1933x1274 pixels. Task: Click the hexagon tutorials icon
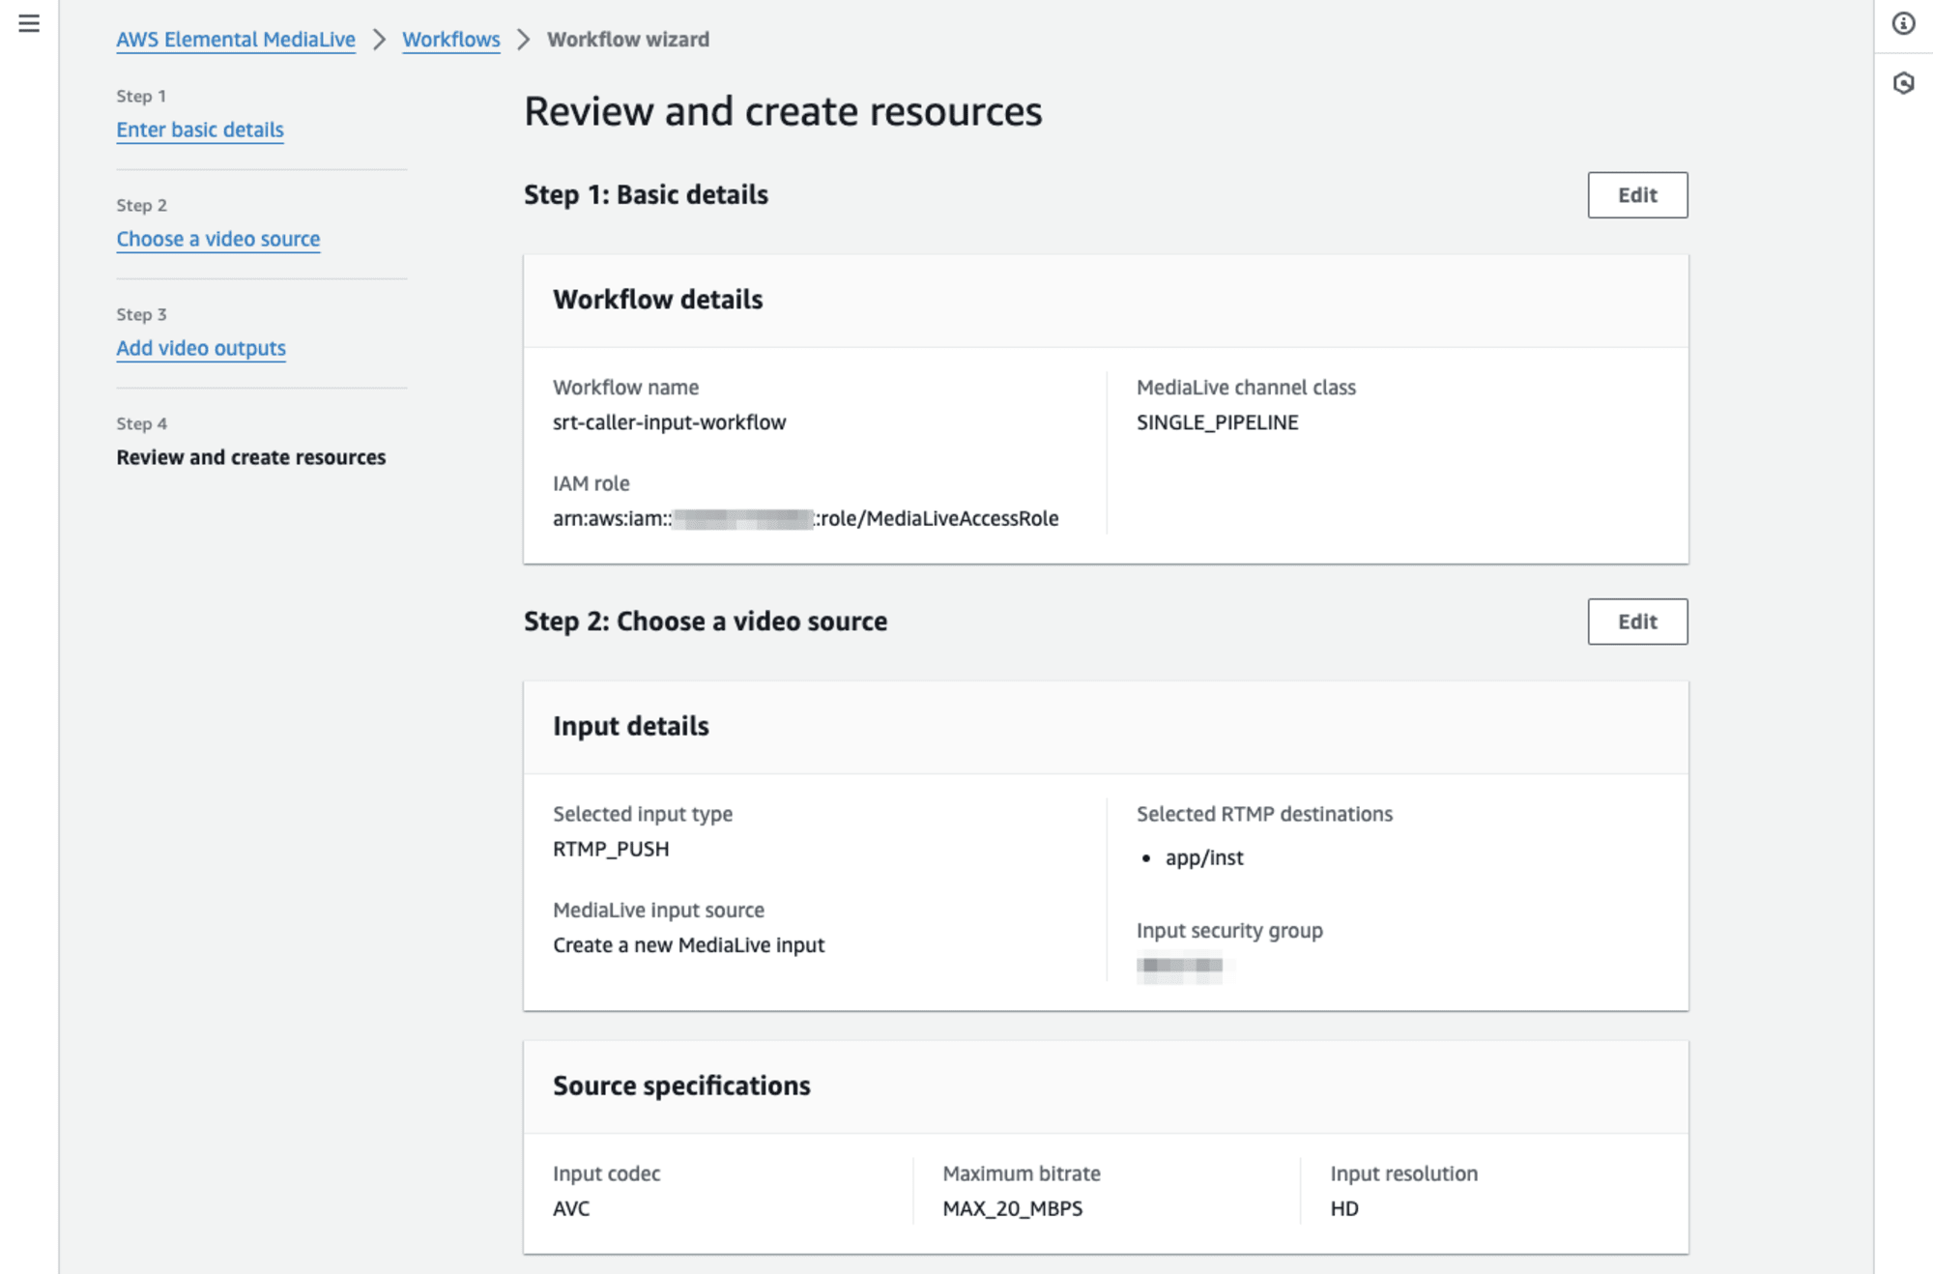pyautogui.click(x=1903, y=83)
